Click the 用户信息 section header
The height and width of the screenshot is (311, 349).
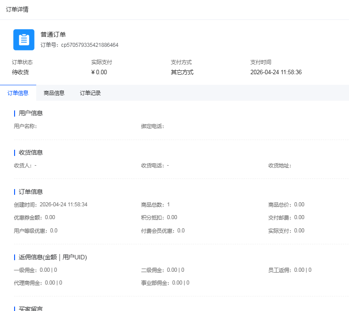click(31, 113)
